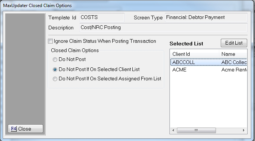Select the ACME client row
Screen dimensions: 255x141
pyautogui.click(x=209, y=70)
